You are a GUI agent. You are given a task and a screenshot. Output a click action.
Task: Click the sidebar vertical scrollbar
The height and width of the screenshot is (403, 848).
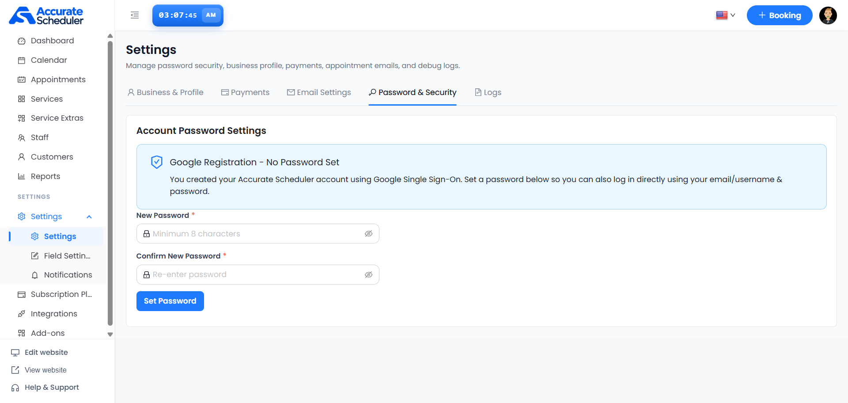pos(110,183)
